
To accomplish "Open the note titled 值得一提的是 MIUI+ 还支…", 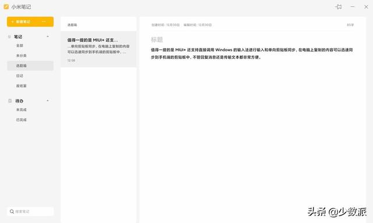I will tap(98, 49).
